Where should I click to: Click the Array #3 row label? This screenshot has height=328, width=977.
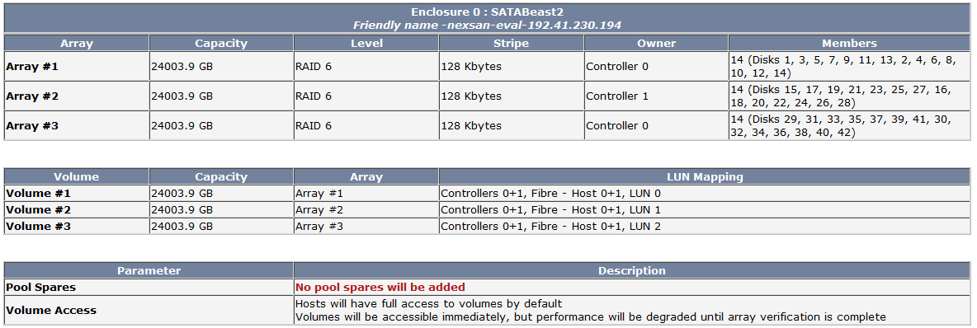click(x=32, y=126)
